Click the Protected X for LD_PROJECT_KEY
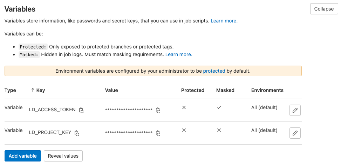This screenshot has width=341, height=165. 184,130
